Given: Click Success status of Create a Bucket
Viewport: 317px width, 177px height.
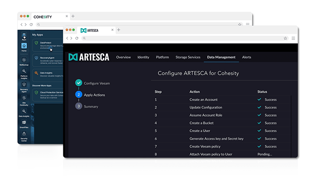Looking at the screenshot, I should tap(267, 123).
